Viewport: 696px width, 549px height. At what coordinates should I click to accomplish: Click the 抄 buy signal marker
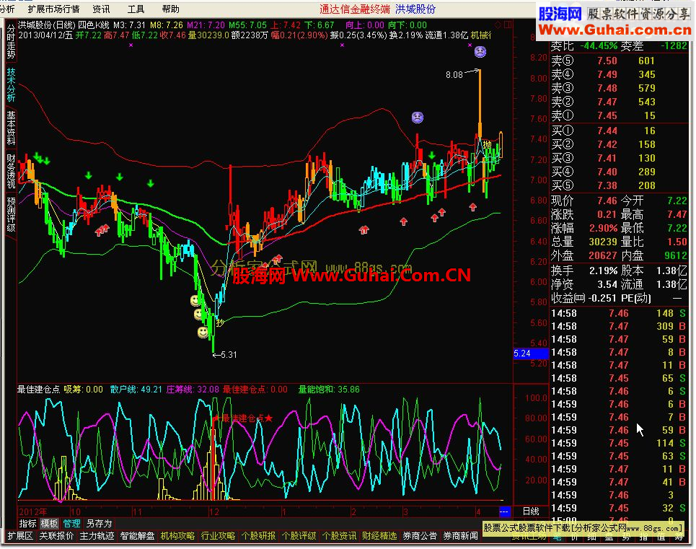pos(220,322)
